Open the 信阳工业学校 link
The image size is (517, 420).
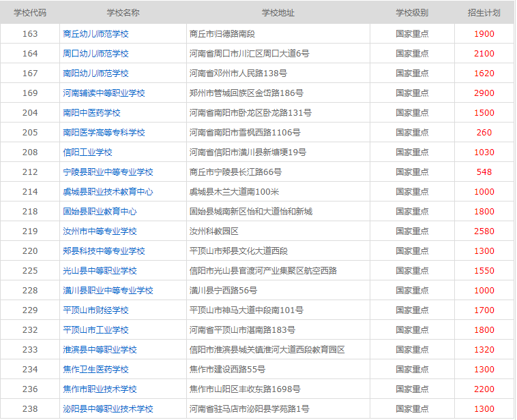tap(87, 152)
